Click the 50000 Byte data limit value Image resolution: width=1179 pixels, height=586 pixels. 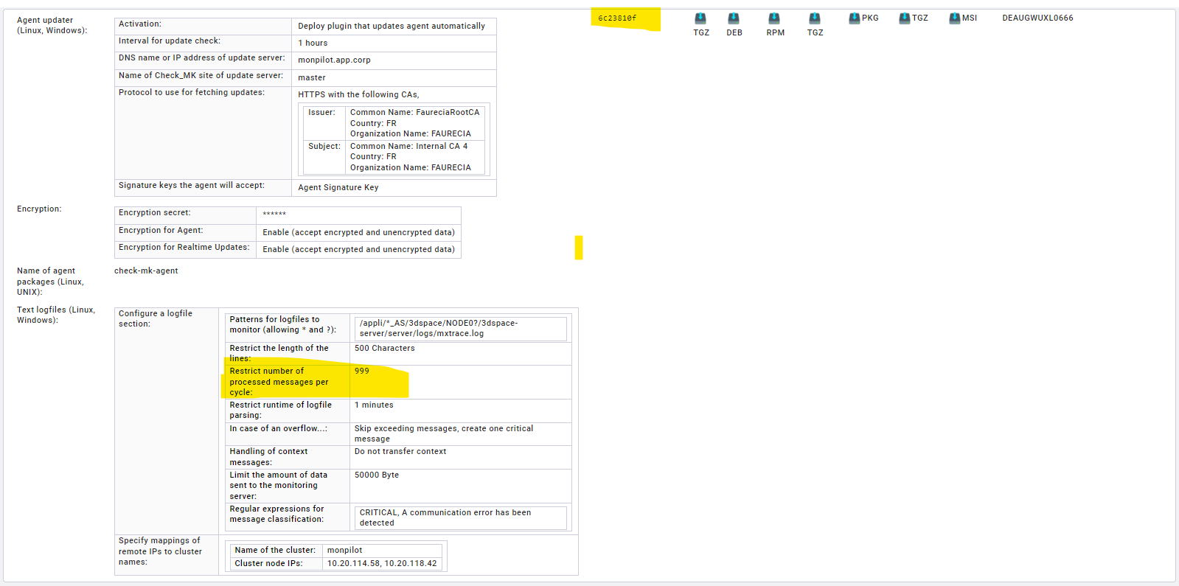(377, 475)
